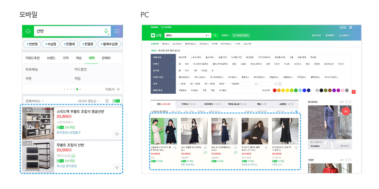
Task: Tap the 더보기 arrow link on mobile
Action: tap(113, 89)
